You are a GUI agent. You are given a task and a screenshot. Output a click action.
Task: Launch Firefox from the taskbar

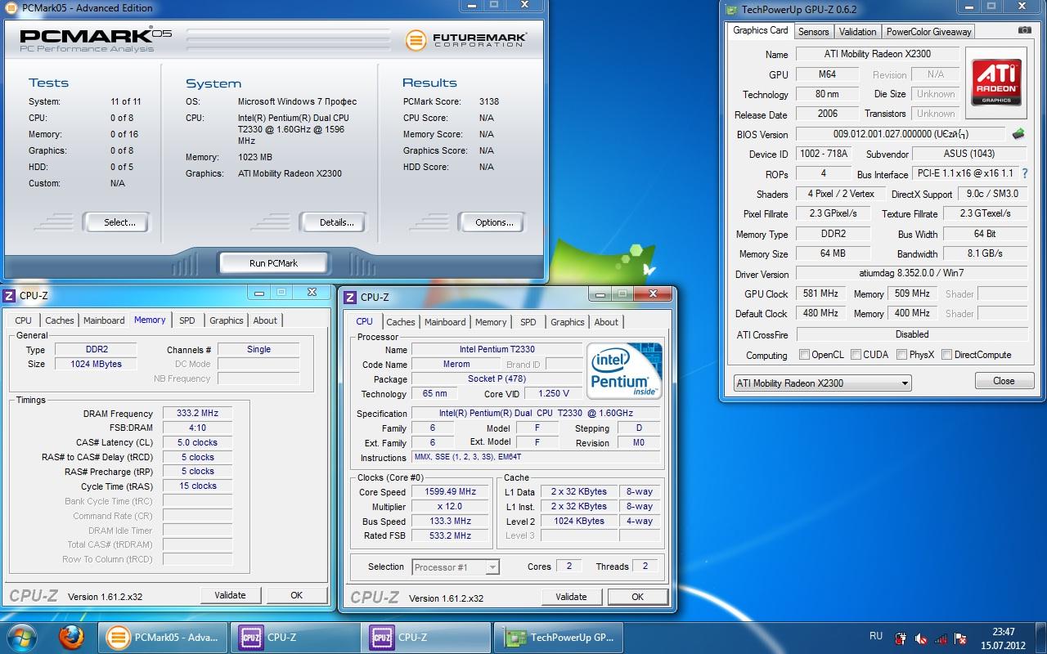pyautogui.click(x=72, y=637)
